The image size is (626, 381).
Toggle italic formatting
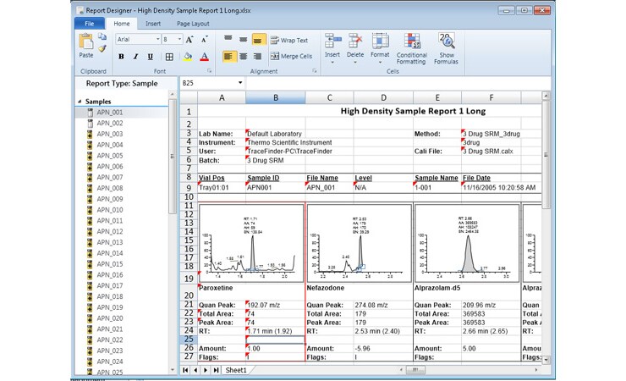135,57
